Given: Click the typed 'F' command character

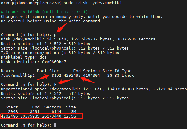Looking at the screenshot, I should click(55, 85).
